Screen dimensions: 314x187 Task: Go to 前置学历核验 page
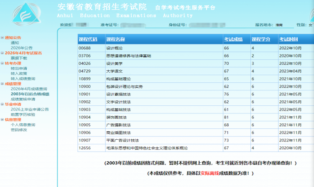(x=23, y=114)
